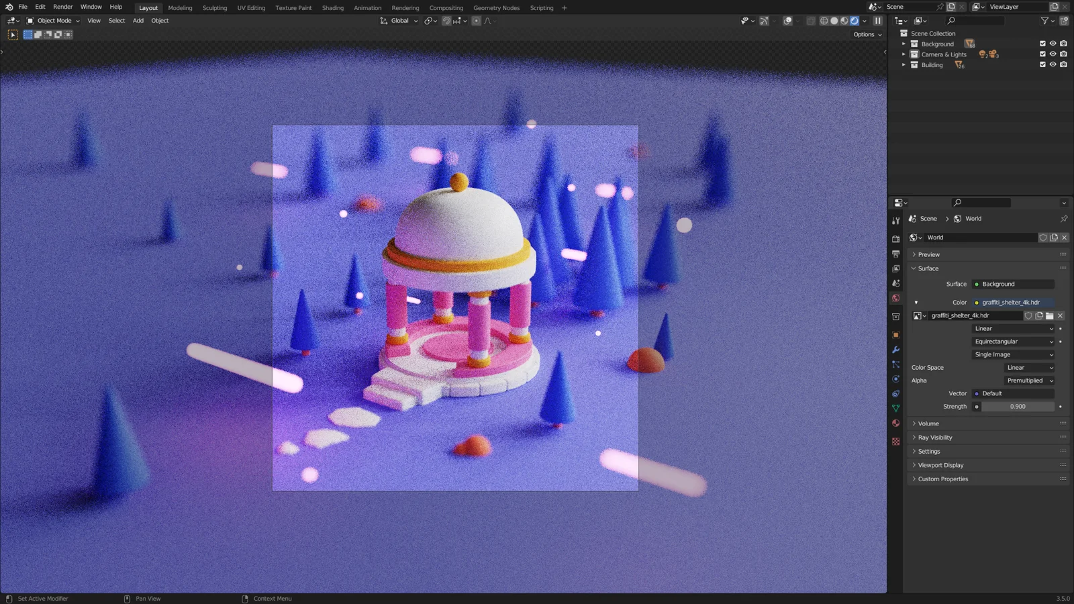Hide the Background collection in viewport
Viewport: 1074px width, 604px height.
coord(1053,44)
